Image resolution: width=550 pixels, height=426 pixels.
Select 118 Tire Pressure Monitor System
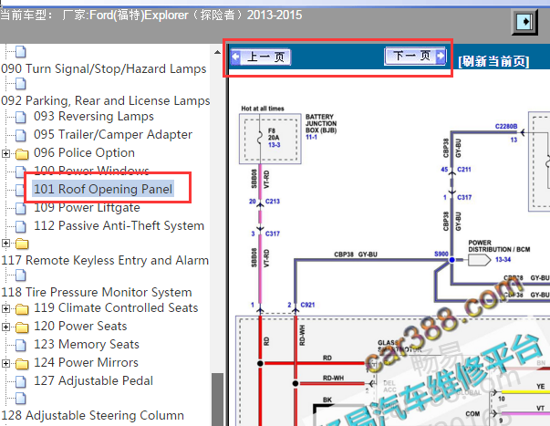(x=97, y=292)
